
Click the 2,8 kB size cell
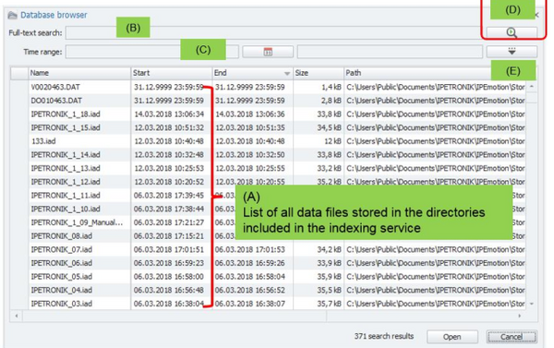[x=331, y=101]
